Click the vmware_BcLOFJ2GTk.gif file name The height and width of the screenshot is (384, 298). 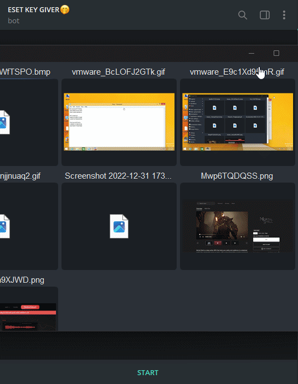click(x=119, y=72)
